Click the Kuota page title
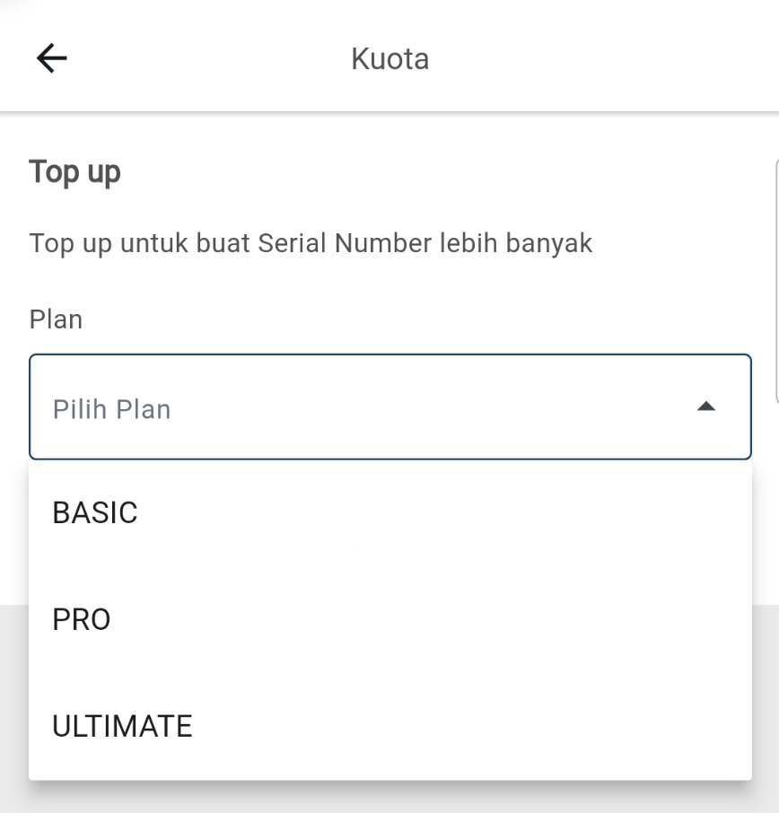The image size is (779, 813). point(389,59)
